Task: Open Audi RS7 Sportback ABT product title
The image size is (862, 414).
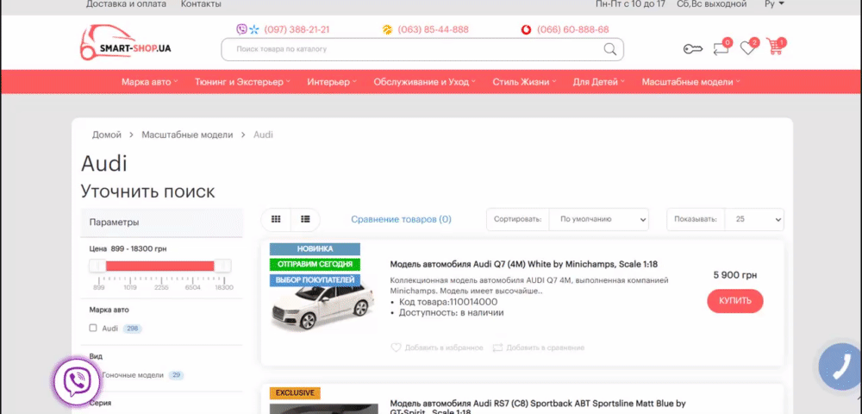Action: point(538,407)
